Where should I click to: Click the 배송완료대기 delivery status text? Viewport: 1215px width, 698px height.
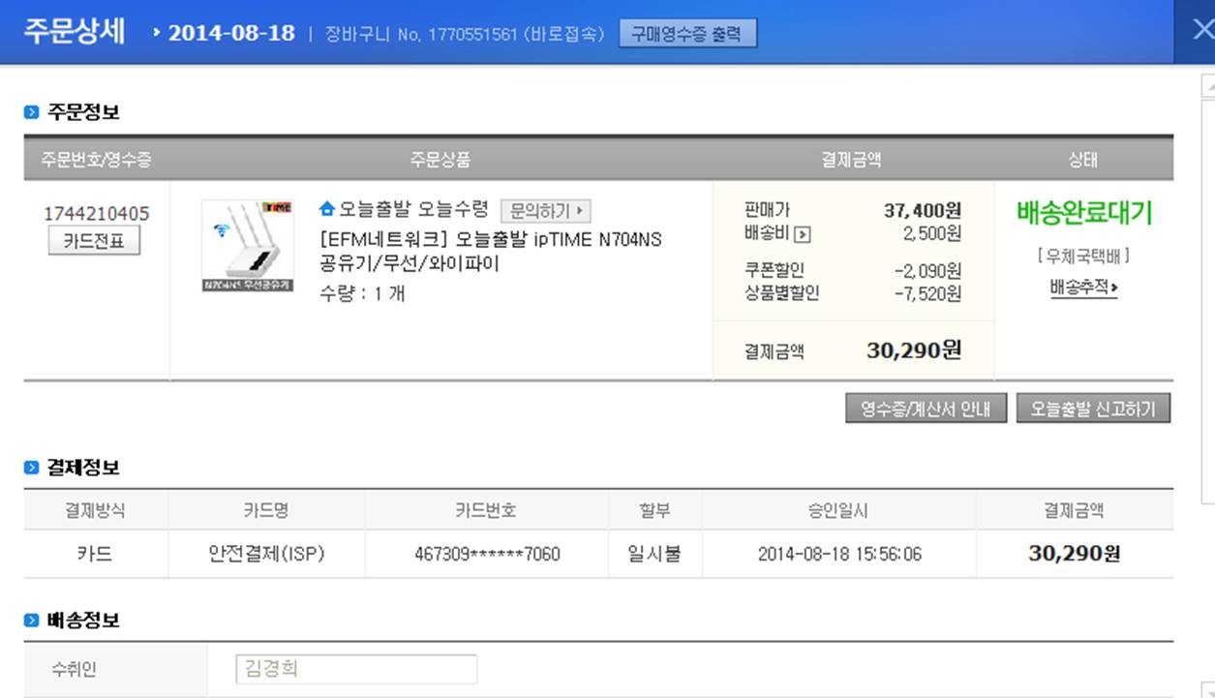[1084, 213]
